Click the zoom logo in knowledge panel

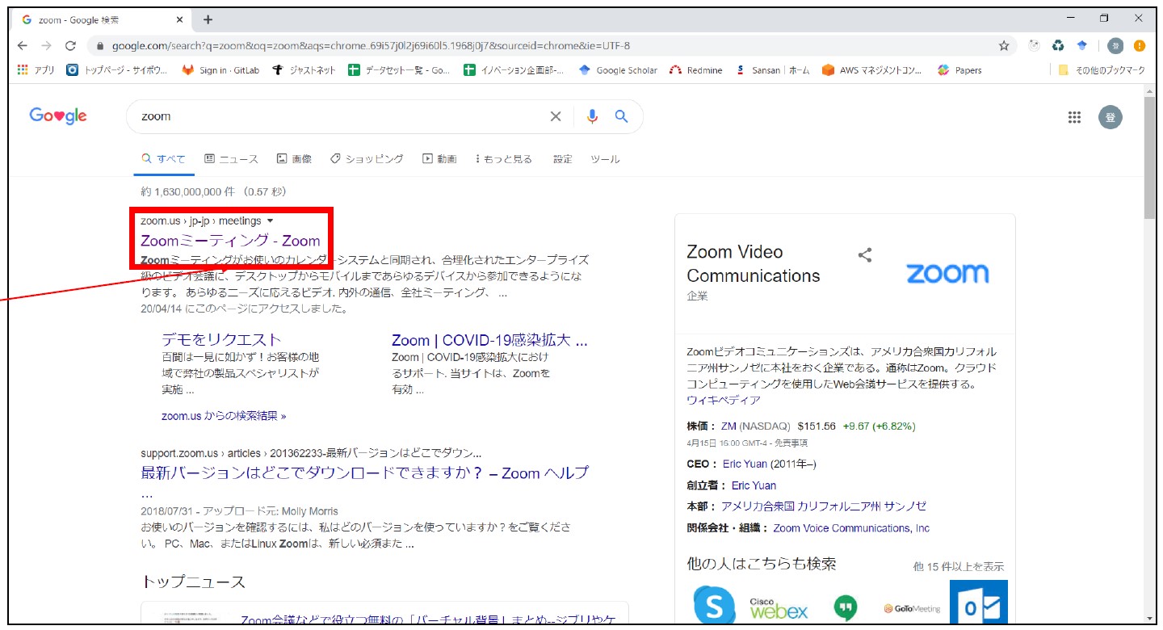click(947, 273)
